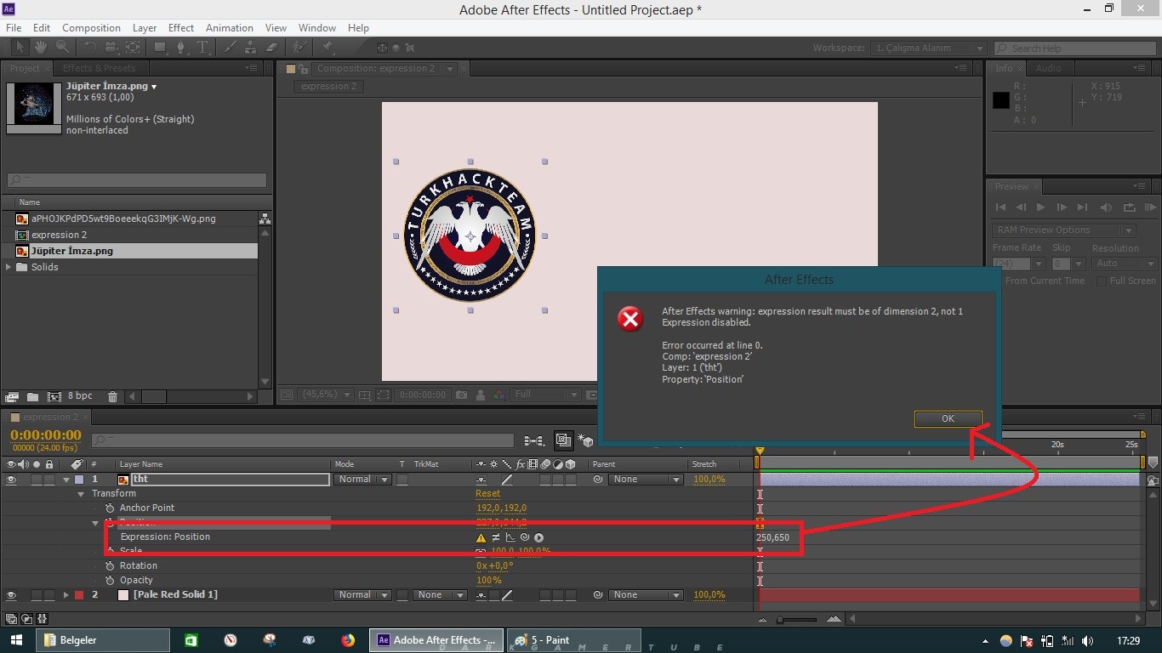Toggle Full Screen checkbox in Preview panel
This screenshot has width=1162, height=653.
tap(1101, 281)
